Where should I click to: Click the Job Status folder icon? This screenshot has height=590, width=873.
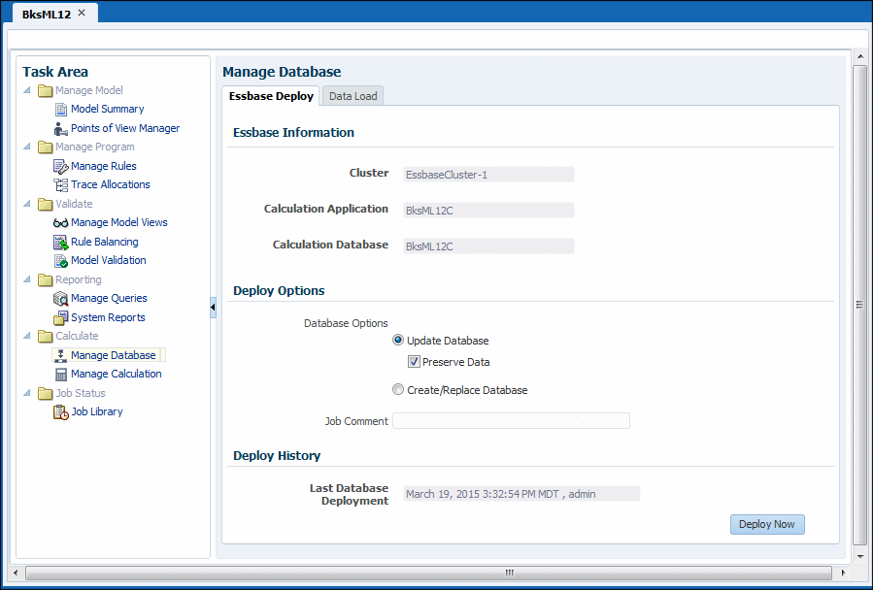click(45, 394)
